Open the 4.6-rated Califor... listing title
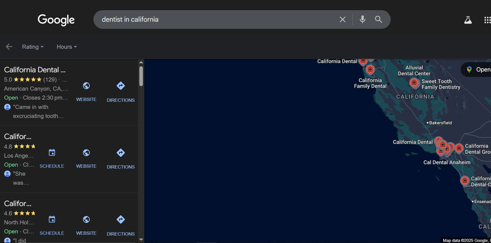491x243 pixels. [x=18, y=203]
